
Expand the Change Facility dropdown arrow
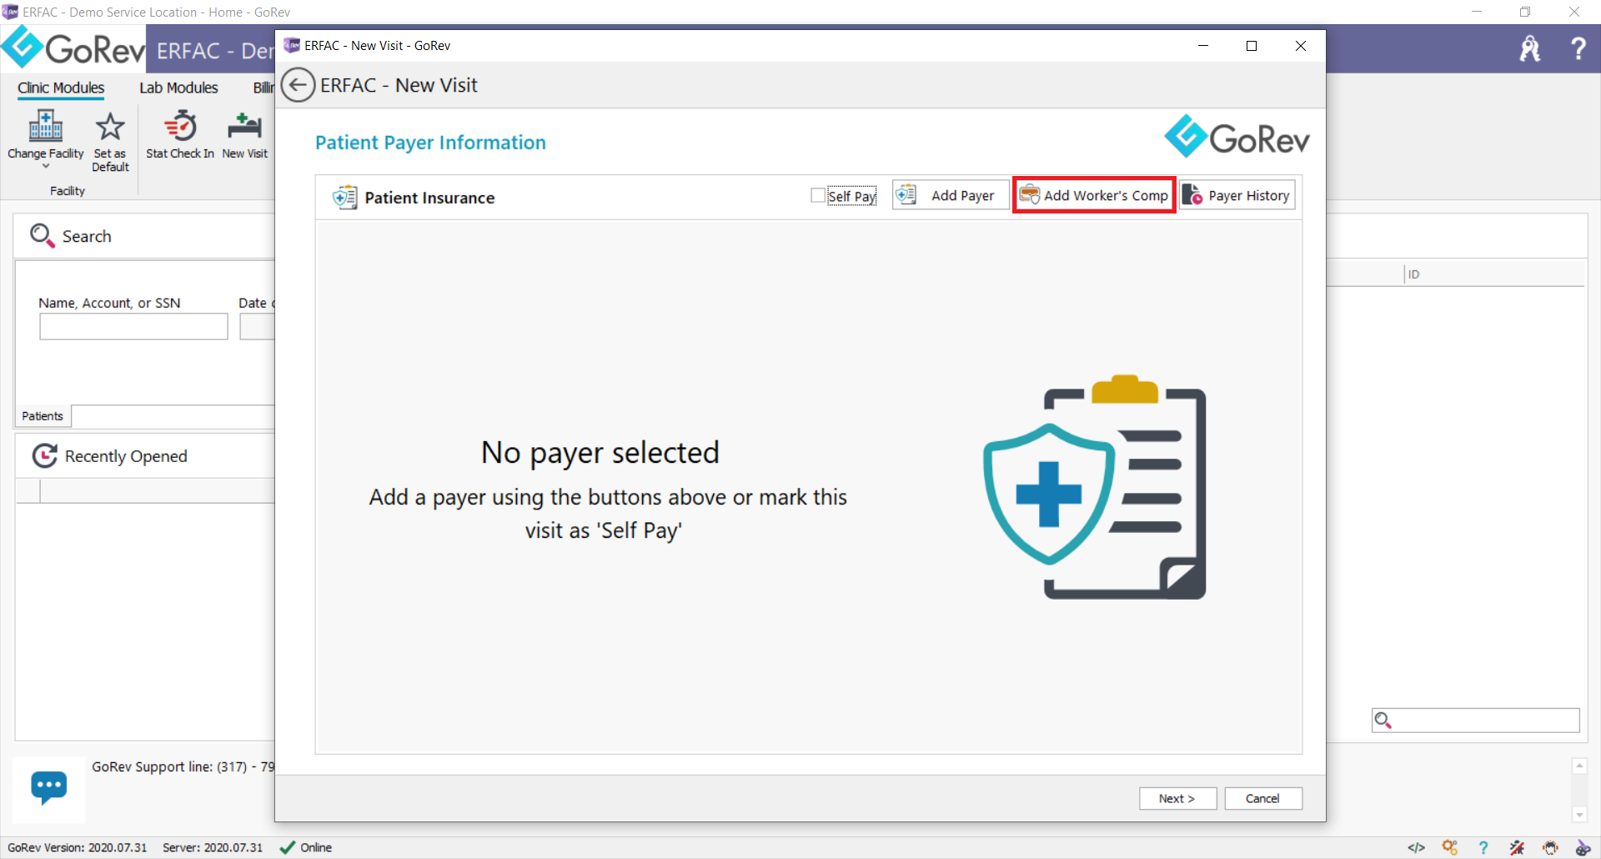click(x=46, y=167)
